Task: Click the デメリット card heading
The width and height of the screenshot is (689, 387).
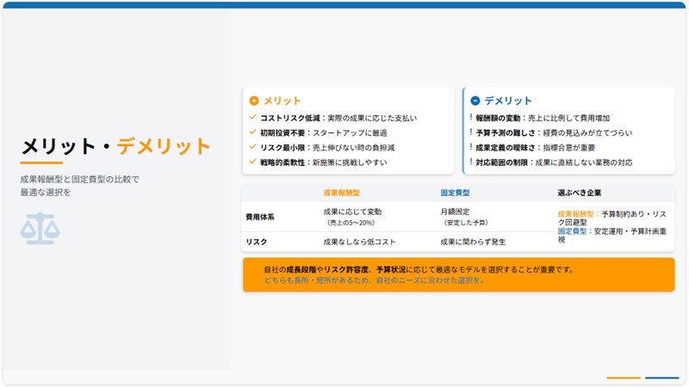Action: tap(508, 101)
